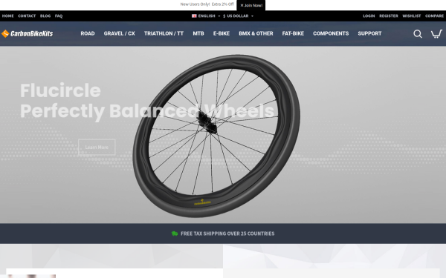Open the WISHLIST link
The height and width of the screenshot is (278, 446).
[411, 16]
